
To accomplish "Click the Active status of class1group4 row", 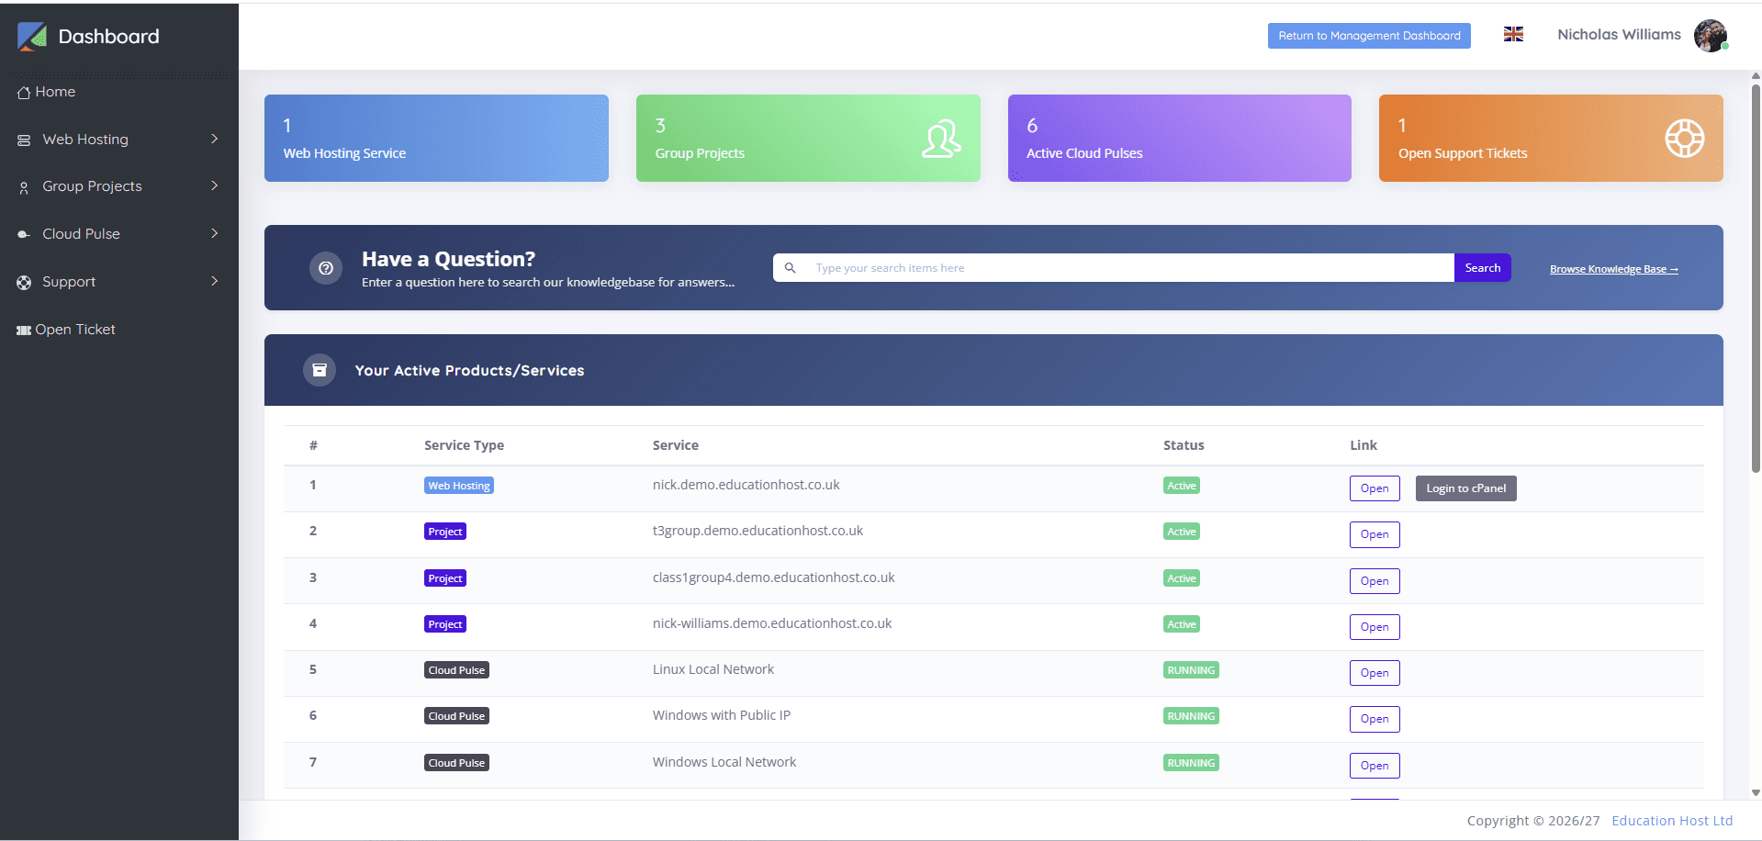I will (1182, 578).
